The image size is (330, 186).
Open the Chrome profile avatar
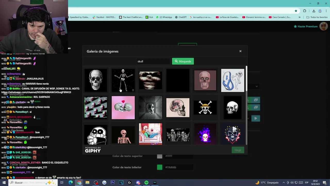point(320,11)
